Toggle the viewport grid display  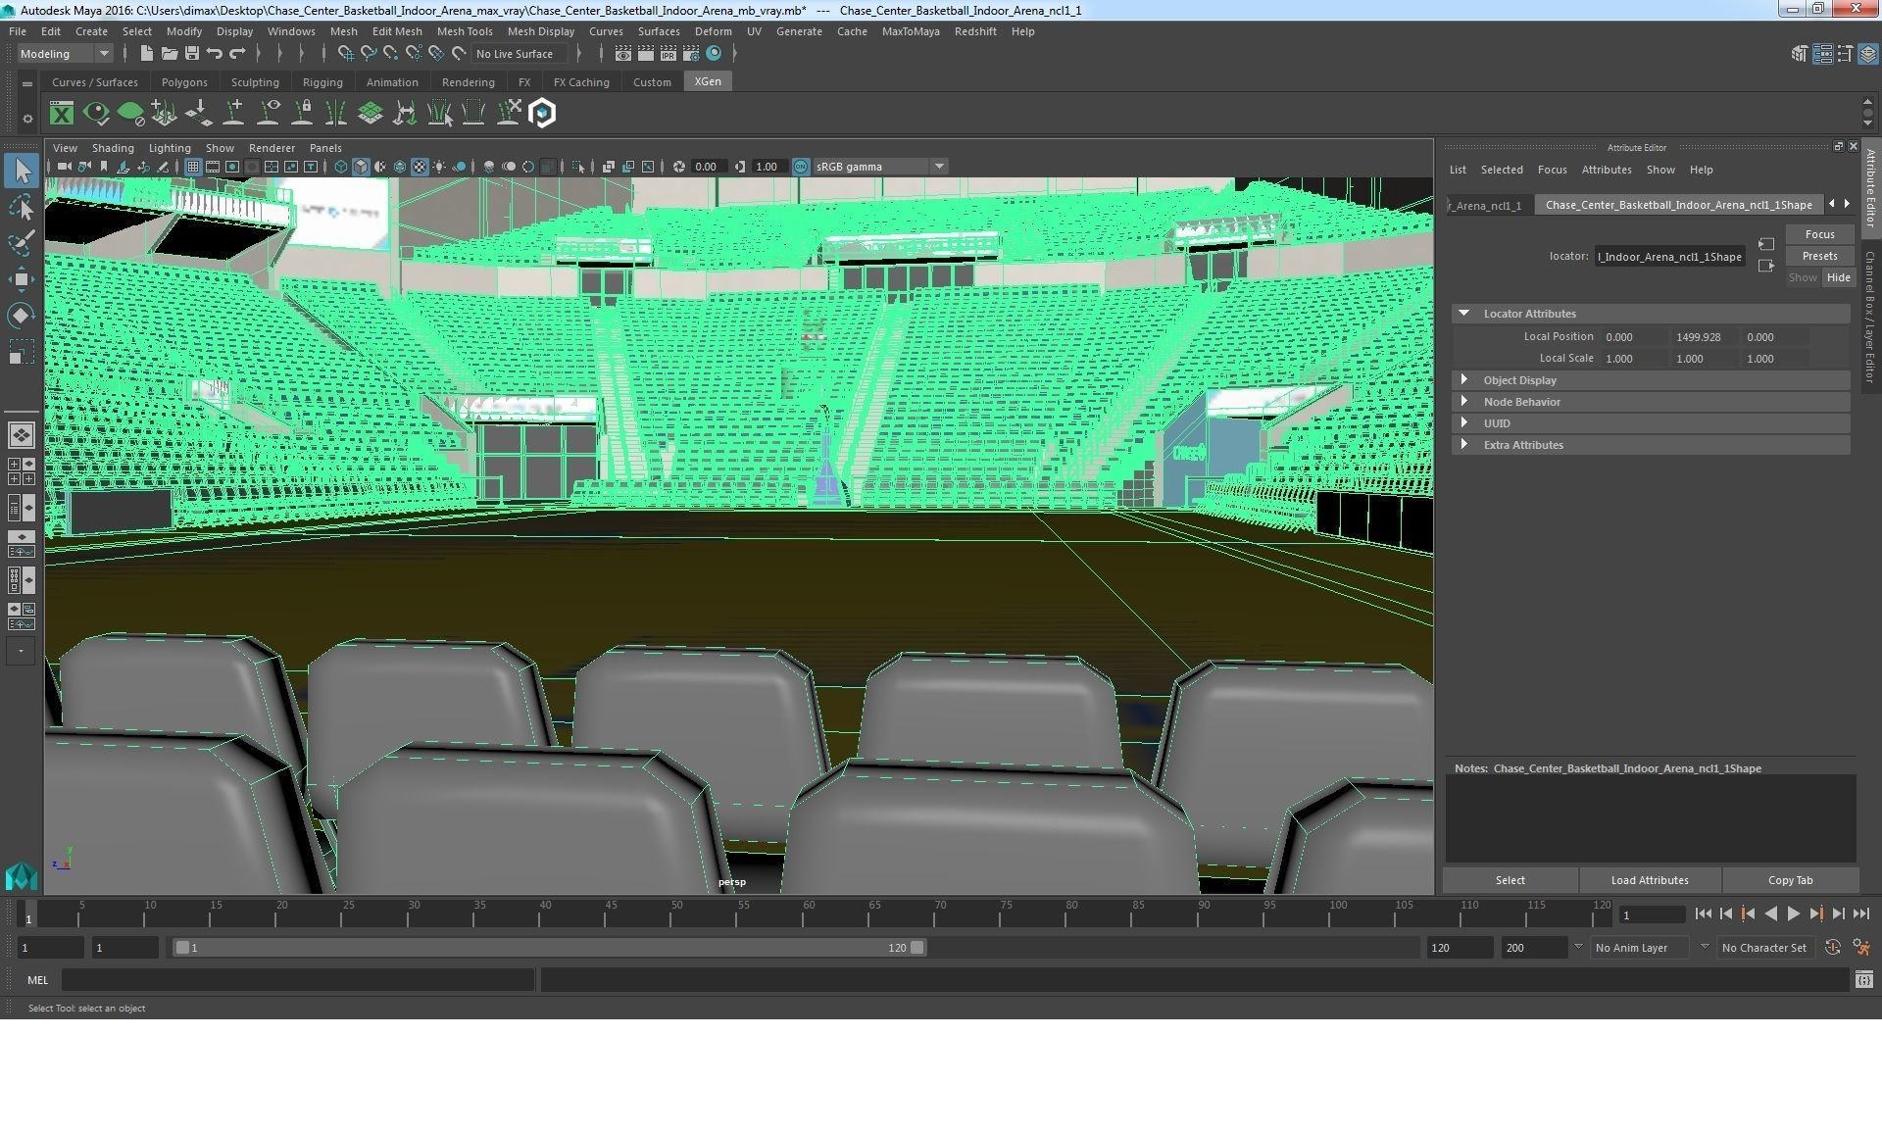point(193,167)
